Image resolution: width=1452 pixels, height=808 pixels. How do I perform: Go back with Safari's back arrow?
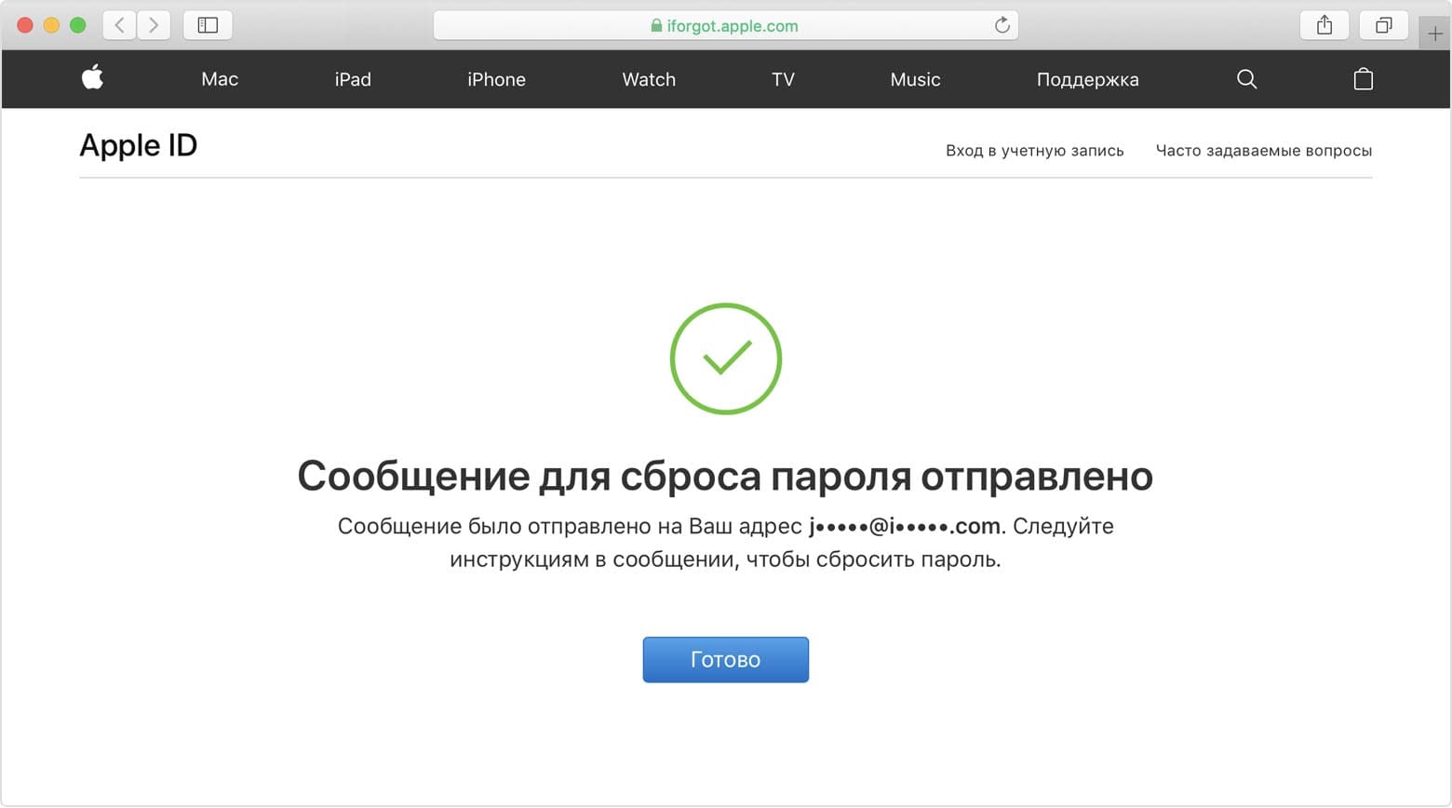pyautogui.click(x=119, y=25)
